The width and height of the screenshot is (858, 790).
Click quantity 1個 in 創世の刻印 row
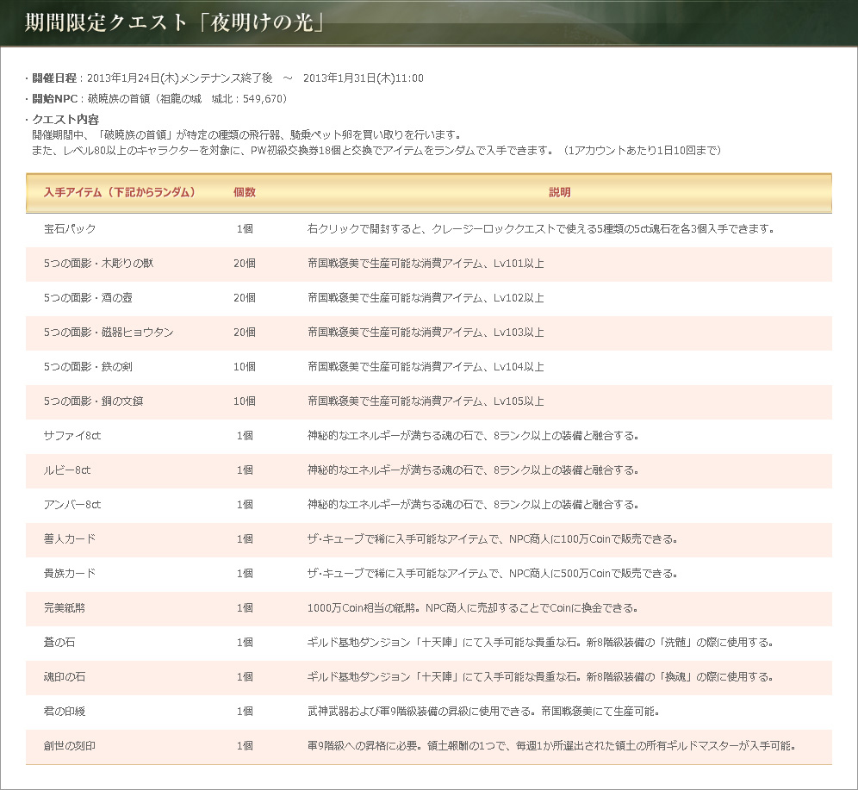point(245,746)
